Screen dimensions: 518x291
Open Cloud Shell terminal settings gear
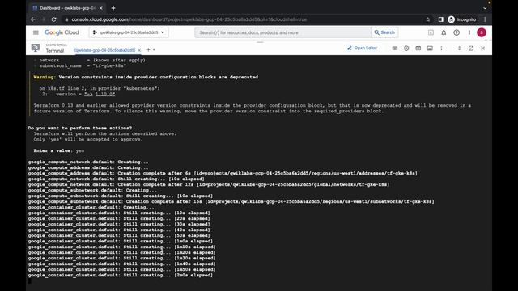(406, 48)
